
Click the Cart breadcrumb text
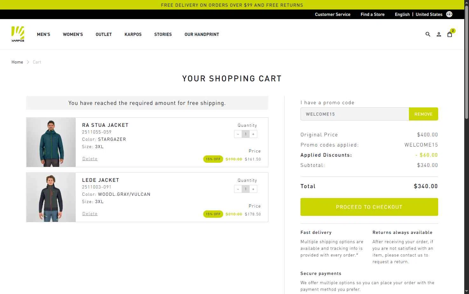(37, 62)
